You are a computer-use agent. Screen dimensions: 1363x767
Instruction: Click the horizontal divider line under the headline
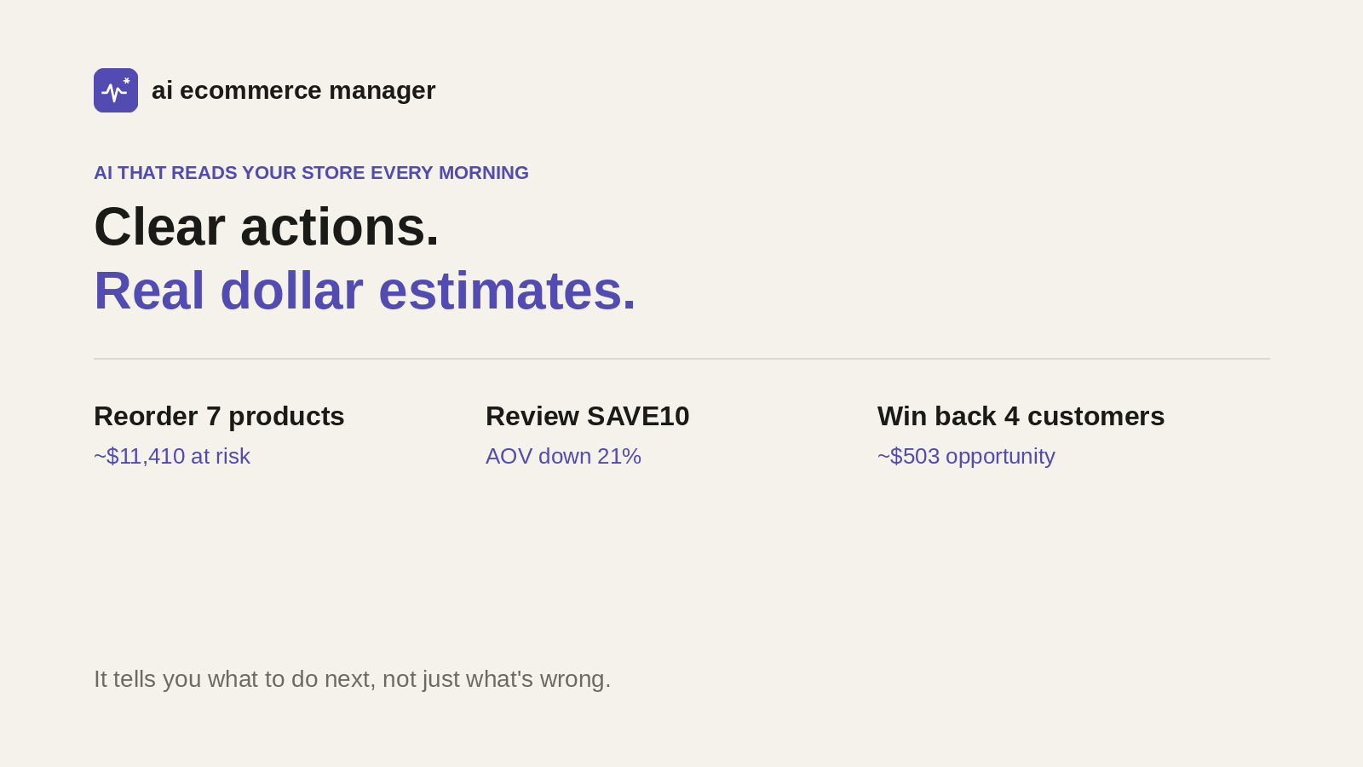pos(681,359)
